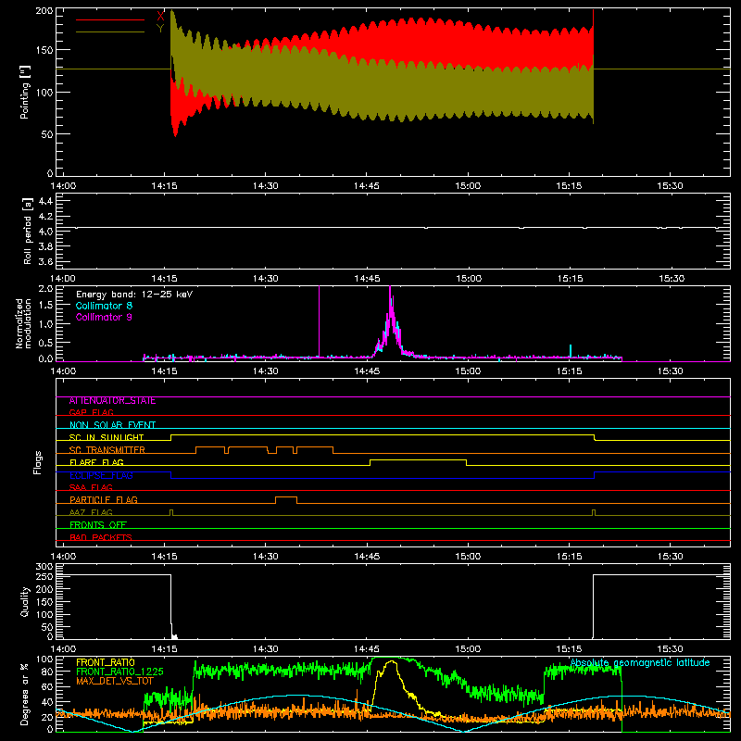741x741 pixels.
Task: Click the 14:45 tick label under pointing plot
Action: point(366,186)
